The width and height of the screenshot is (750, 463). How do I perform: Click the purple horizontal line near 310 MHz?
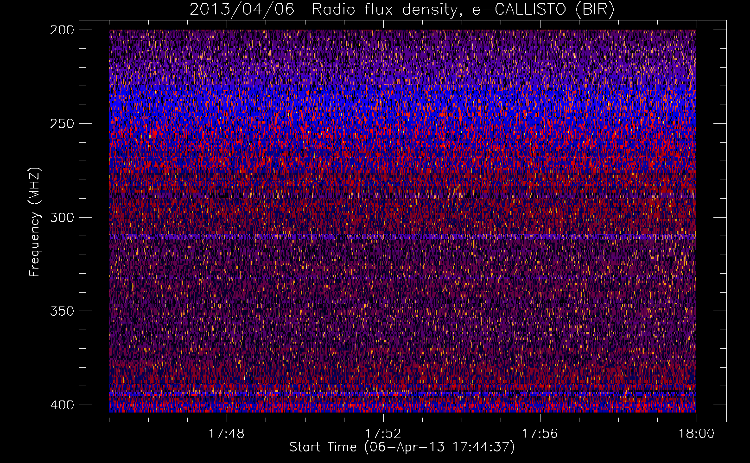click(x=402, y=236)
